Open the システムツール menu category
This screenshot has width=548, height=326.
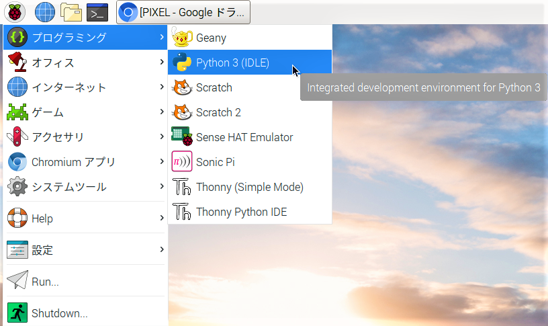(x=85, y=186)
